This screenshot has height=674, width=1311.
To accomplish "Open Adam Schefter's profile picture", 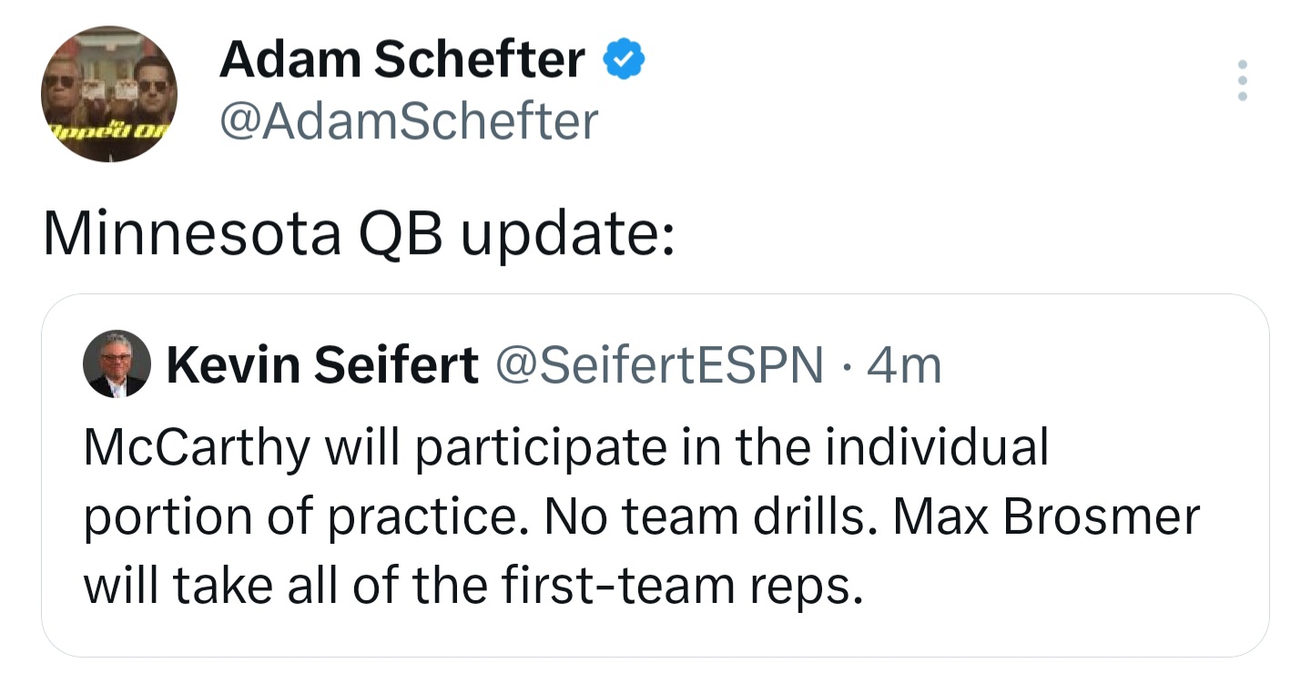I will click(x=109, y=94).
